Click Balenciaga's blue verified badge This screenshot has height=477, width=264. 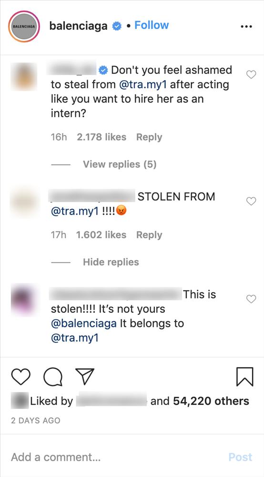[x=117, y=26]
